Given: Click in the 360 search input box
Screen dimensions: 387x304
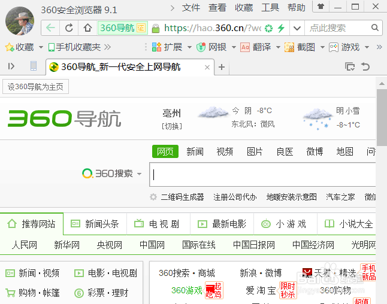Looking at the screenshot, I should [x=262, y=174].
